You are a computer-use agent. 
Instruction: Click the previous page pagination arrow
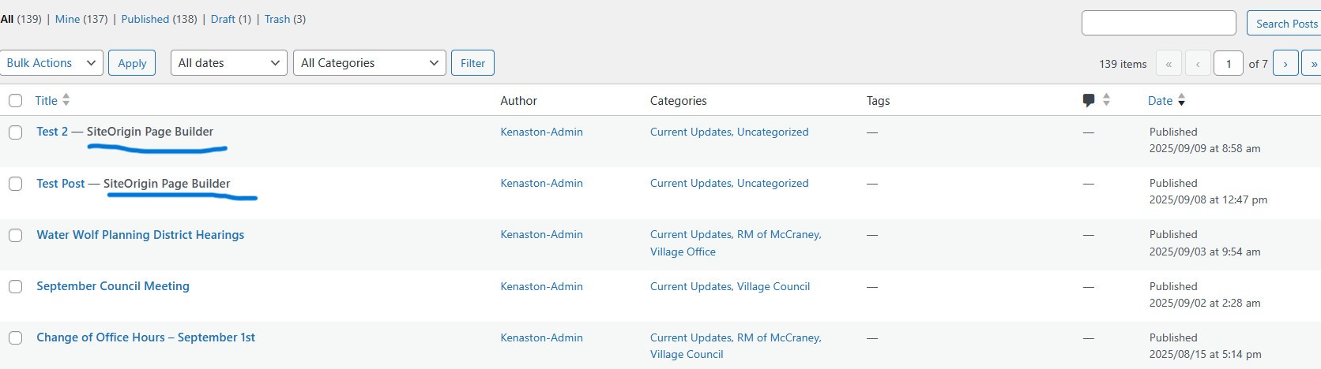(x=1198, y=64)
